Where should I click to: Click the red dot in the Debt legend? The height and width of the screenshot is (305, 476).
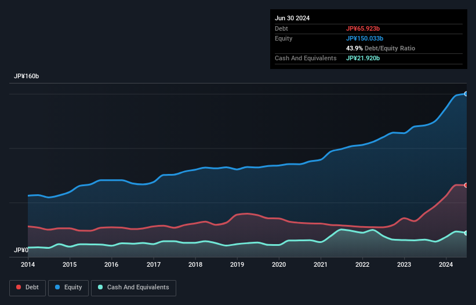click(x=19, y=288)
